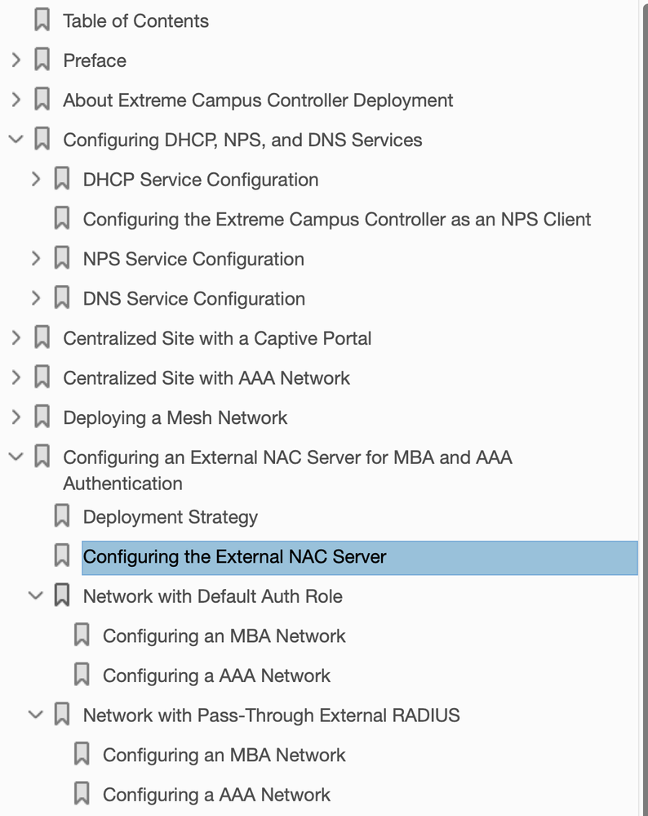Click bookmark icon beside Deployment Strategy
The image size is (648, 816).
pos(61,516)
